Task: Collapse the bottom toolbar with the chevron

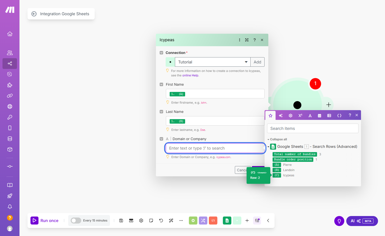Action: [x=268, y=221]
